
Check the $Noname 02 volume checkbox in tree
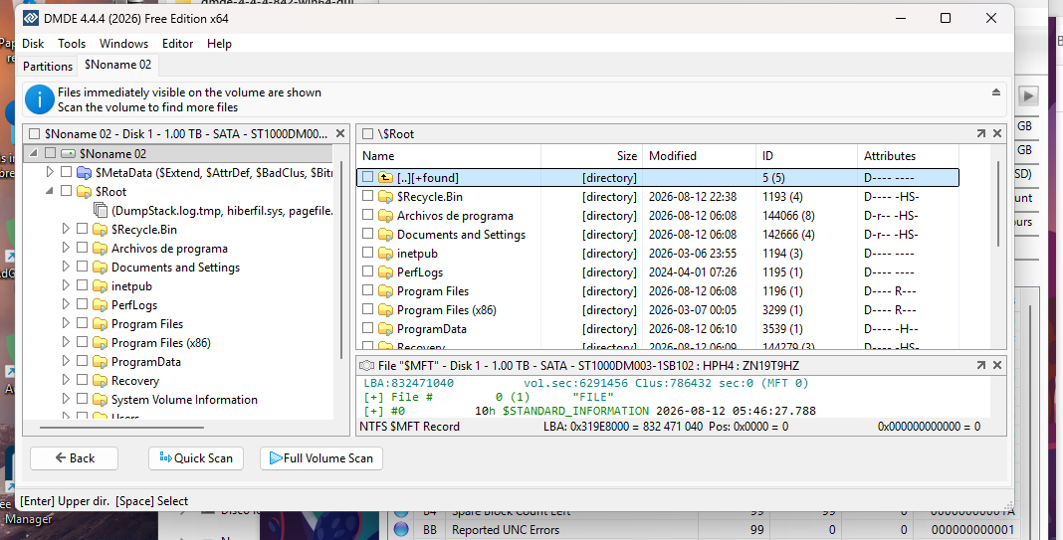click(50, 154)
